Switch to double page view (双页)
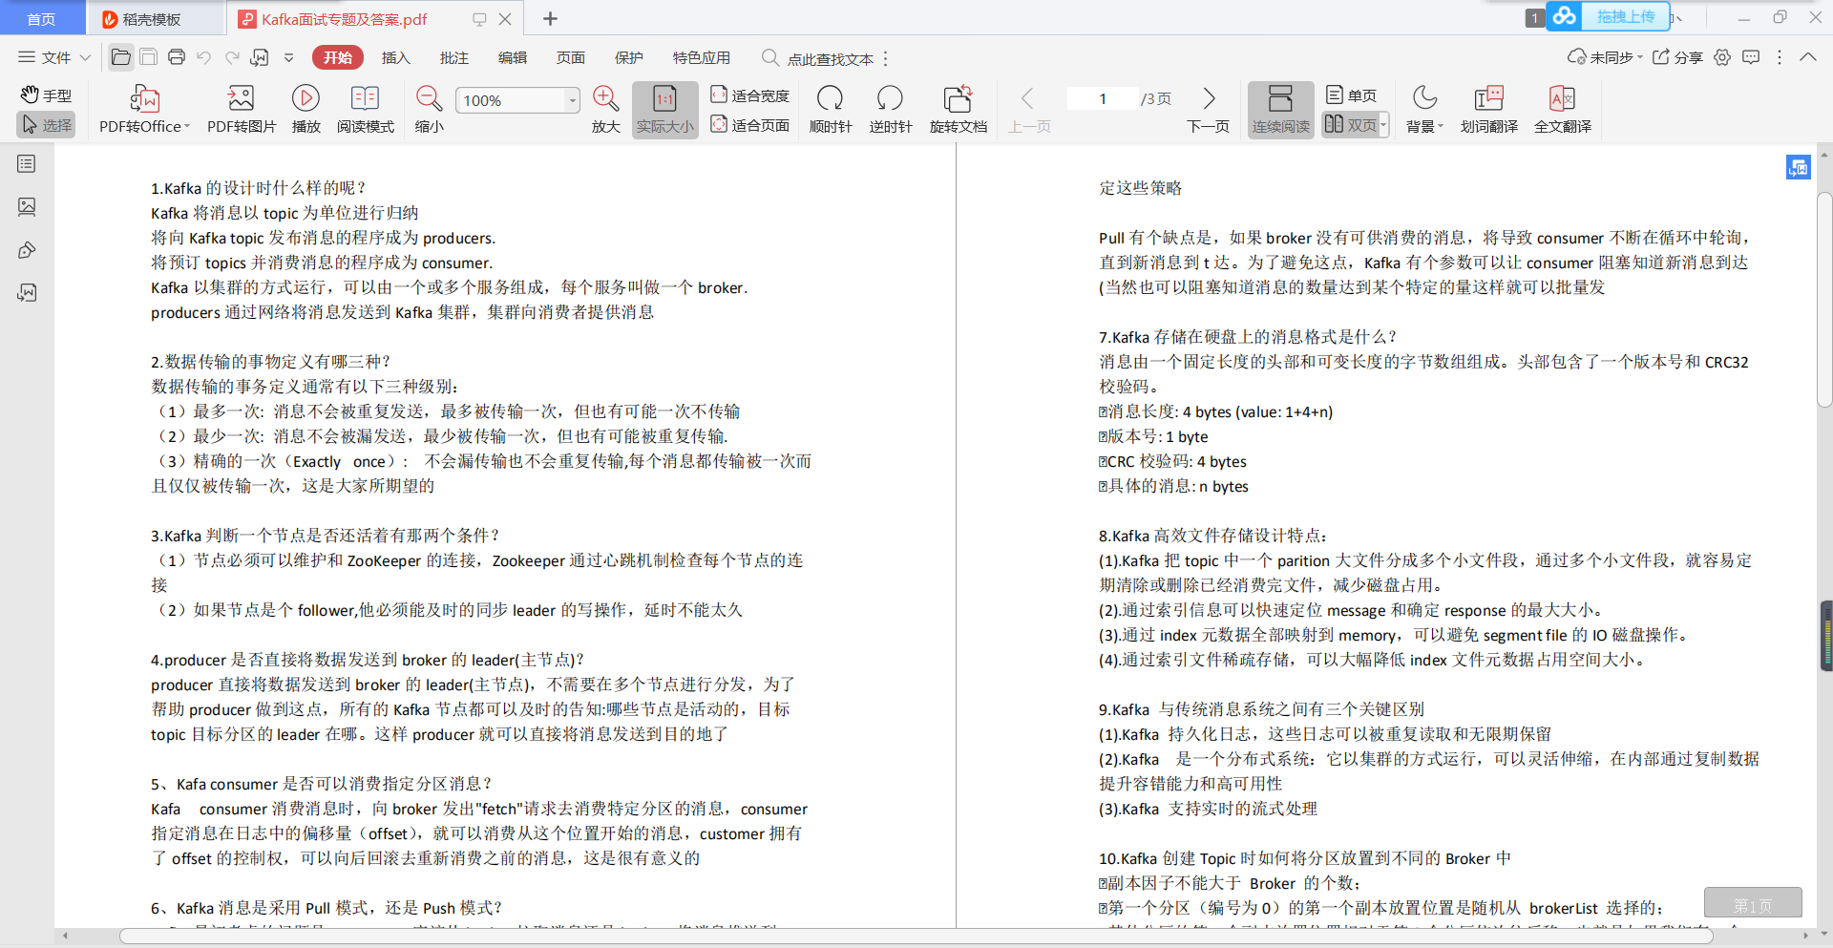This screenshot has width=1833, height=948. pyautogui.click(x=1350, y=125)
